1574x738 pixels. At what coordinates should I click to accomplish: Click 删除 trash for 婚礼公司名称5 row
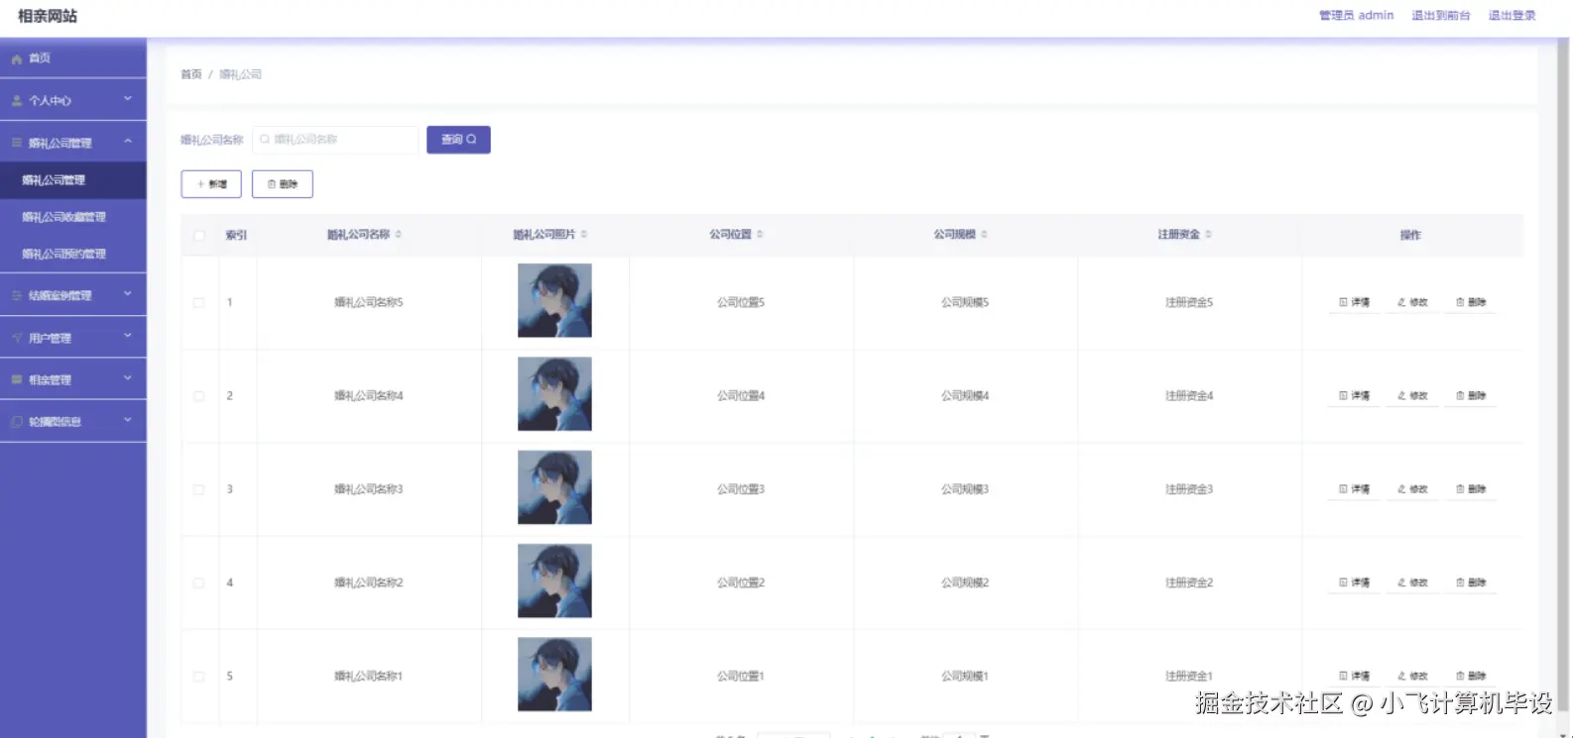tap(1470, 302)
